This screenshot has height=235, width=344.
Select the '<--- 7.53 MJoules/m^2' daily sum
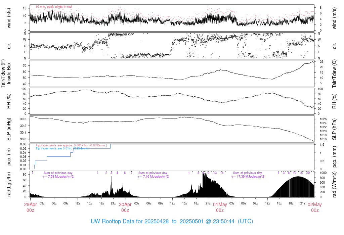(x=58, y=177)
